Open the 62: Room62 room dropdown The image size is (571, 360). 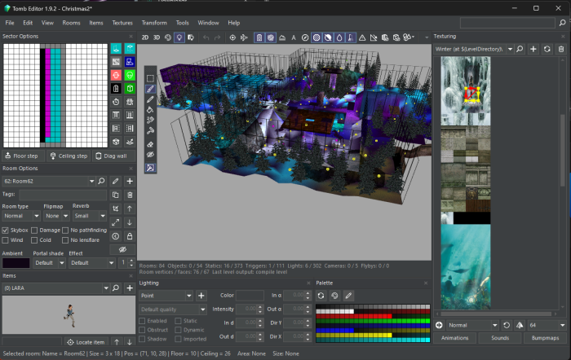[49, 181]
